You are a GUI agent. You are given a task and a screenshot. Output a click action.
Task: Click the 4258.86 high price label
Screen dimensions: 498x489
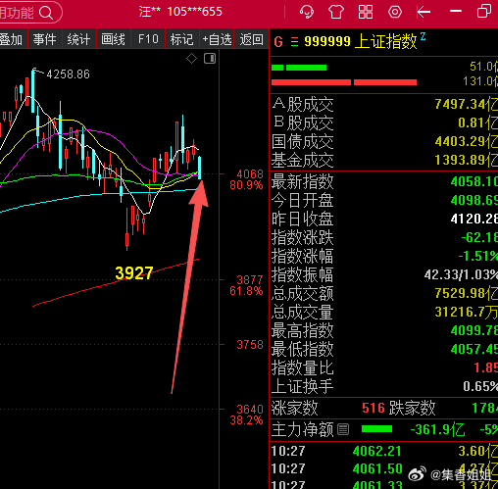click(x=68, y=74)
